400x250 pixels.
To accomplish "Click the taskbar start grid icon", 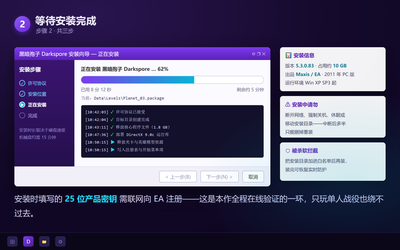I will pyautogui.click(x=12, y=241).
